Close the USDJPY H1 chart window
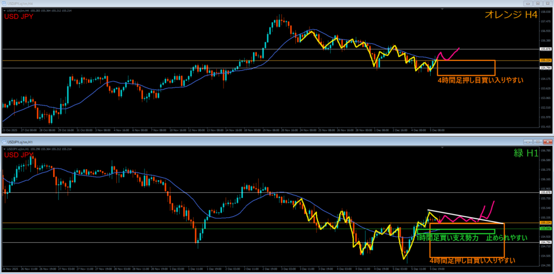The width and height of the screenshot is (554, 274). pyautogui.click(x=547, y=142)
